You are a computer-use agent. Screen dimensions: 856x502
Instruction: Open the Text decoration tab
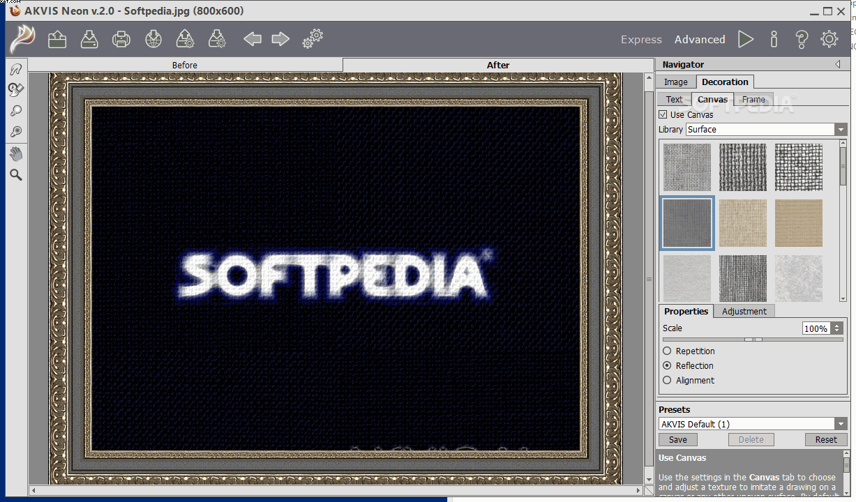point(674,99)
